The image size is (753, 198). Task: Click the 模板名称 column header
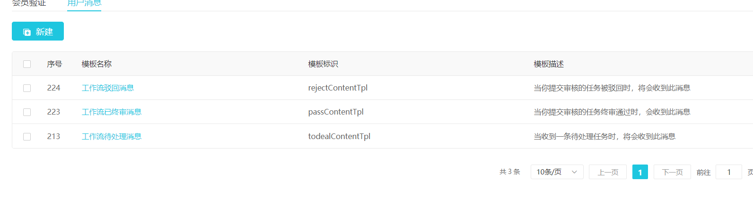tap(96, 64)
